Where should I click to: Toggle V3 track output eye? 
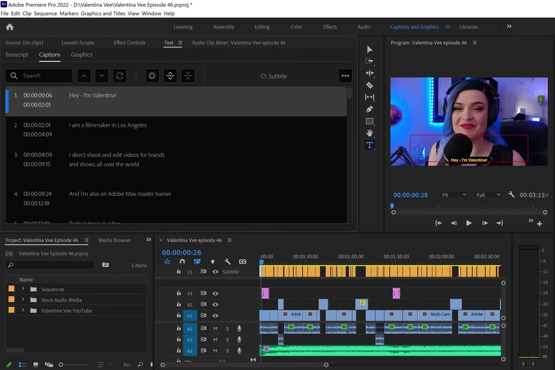[x=215, y=293]
